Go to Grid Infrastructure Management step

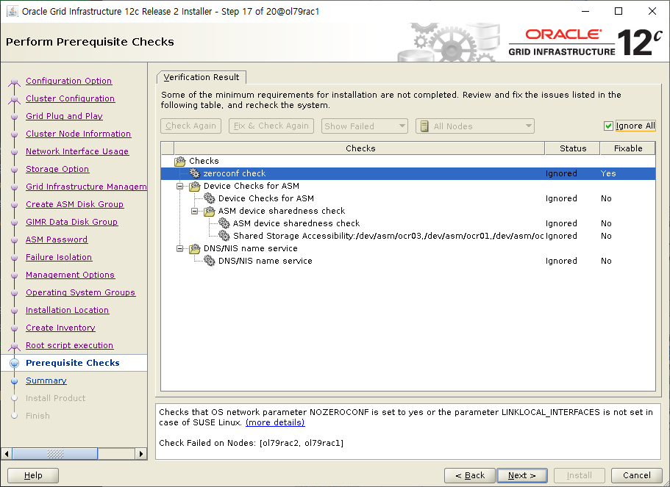86,187
